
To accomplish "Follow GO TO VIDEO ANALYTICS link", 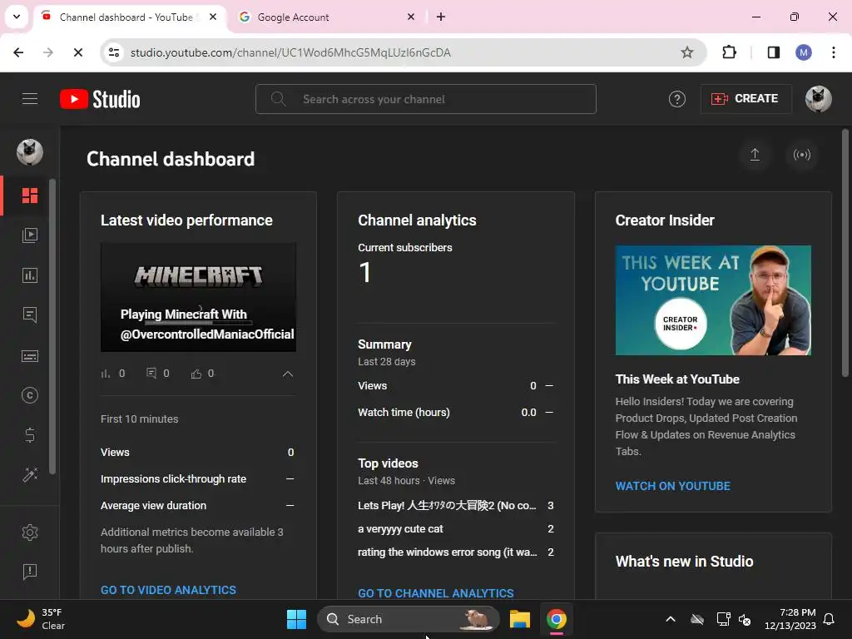I will [168, 590].
